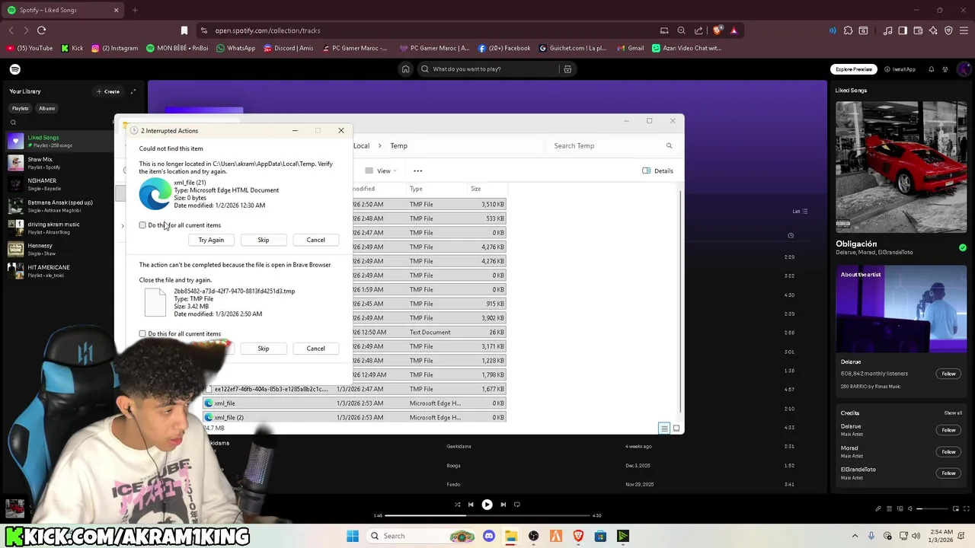Follow Delarue in the about artist card
This screenshot has height=548, width=975.
(948, 374)
